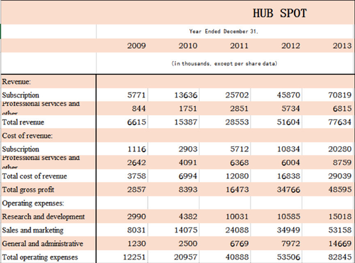Select the 'Revenue:' row label
Image resolution: width=355 pixels, height=263 pixels.
click(16, 82)
